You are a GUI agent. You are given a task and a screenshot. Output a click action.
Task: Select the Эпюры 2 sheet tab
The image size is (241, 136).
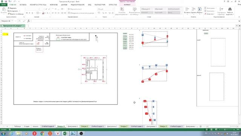(124, 126)
